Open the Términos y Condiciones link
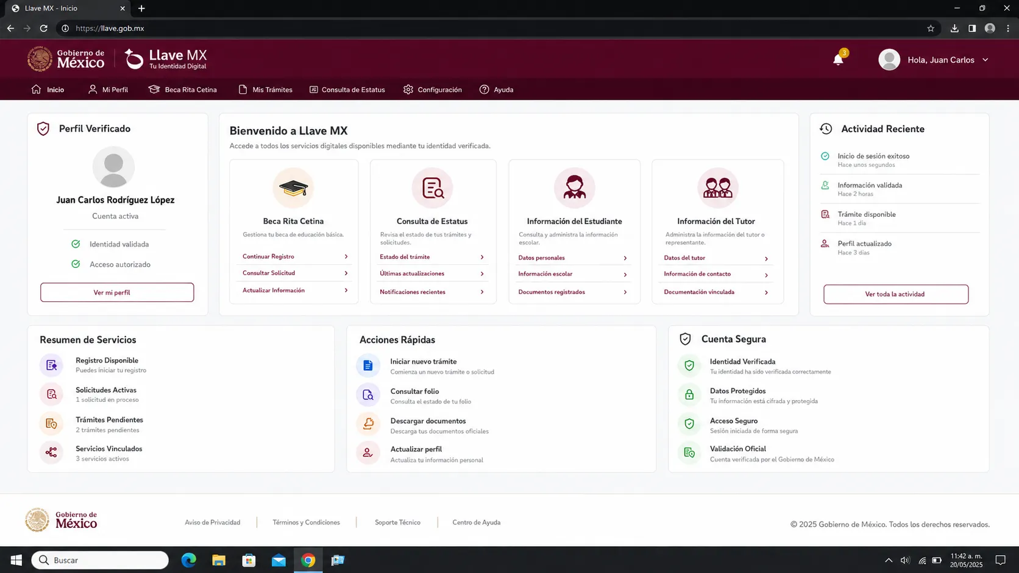Screen dimensions: 1019x573 coord(307,522)
